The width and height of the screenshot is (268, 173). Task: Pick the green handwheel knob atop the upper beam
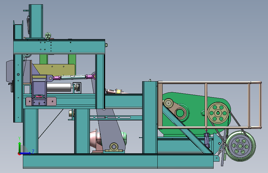(x=48, y=36)
